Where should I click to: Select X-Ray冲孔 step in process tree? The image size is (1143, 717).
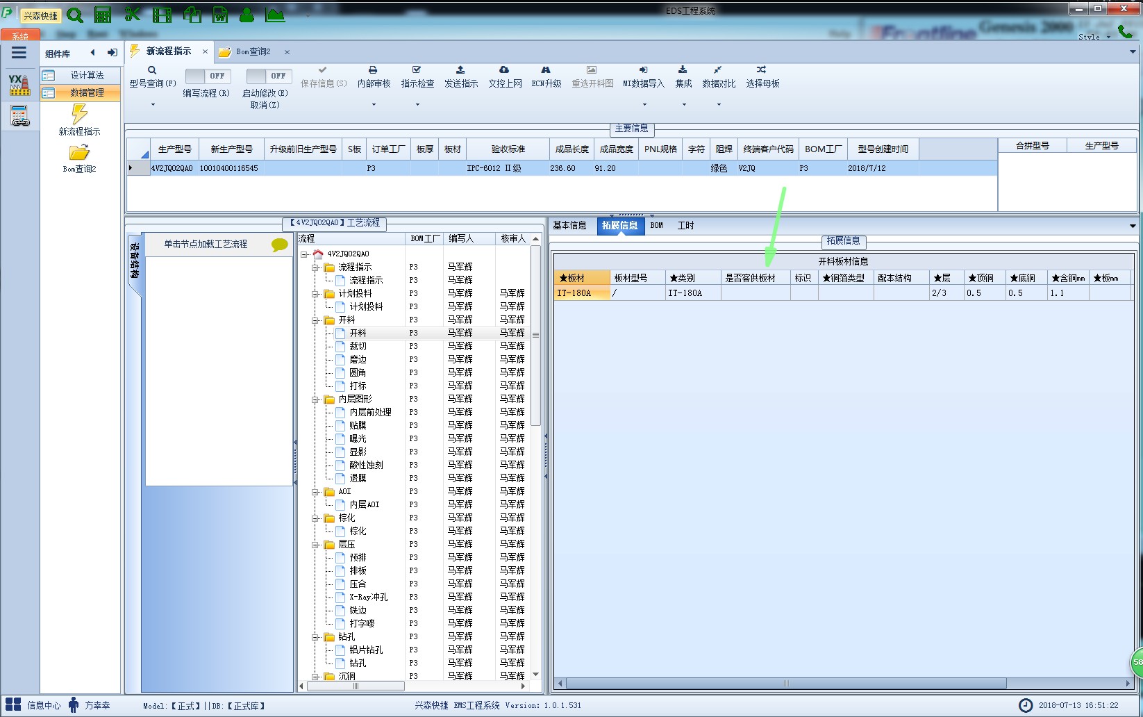click(x=368, y=597)
